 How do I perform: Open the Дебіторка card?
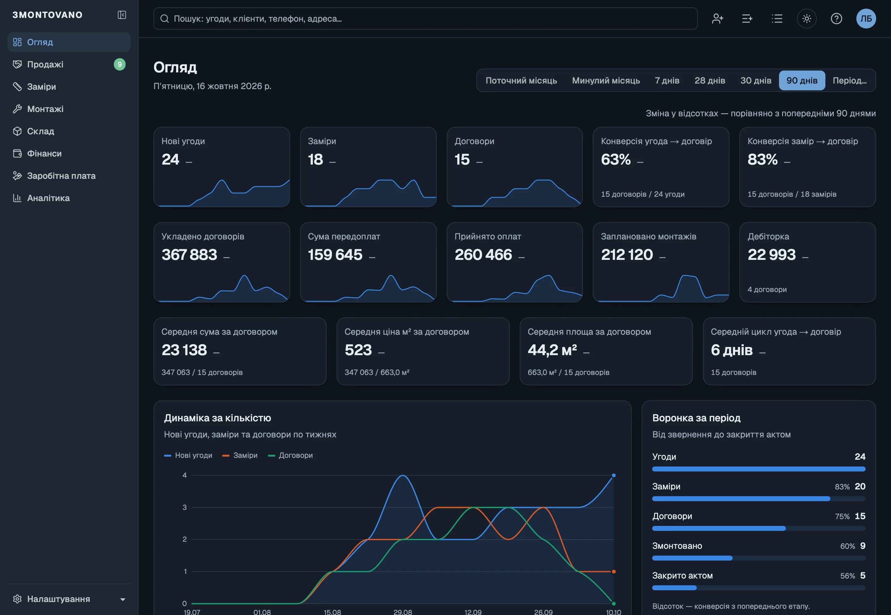click(x=807, y=262)
